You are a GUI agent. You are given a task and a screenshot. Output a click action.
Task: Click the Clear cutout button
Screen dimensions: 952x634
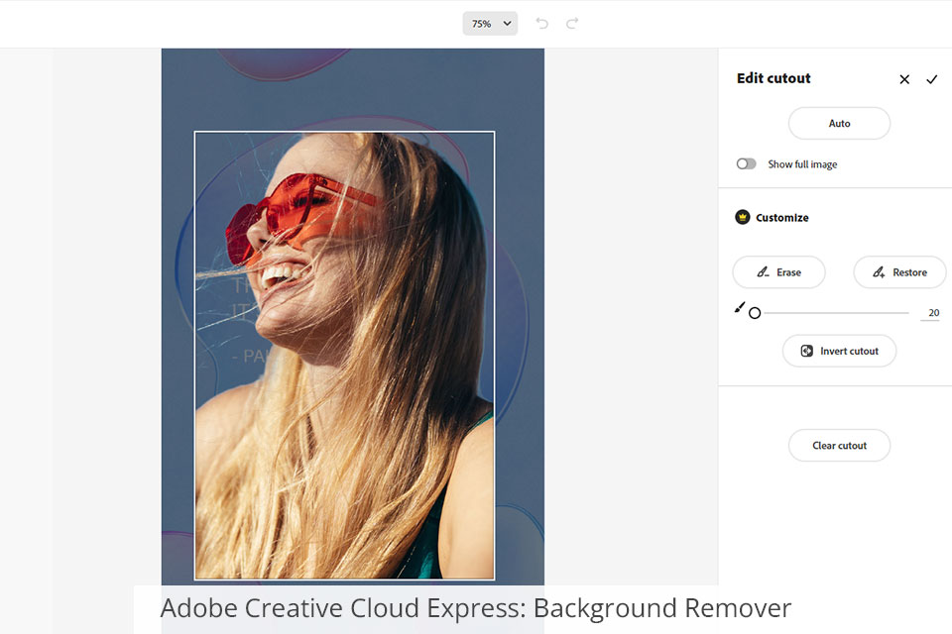point(839,446)
